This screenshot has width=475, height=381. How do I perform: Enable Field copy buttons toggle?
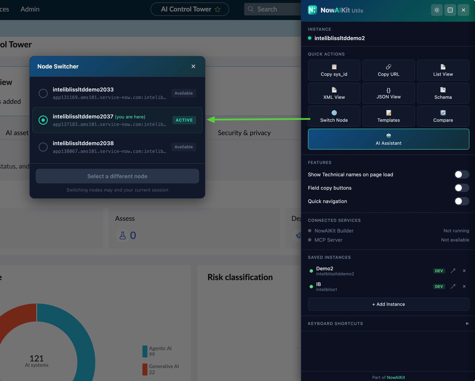click(462, 188)
